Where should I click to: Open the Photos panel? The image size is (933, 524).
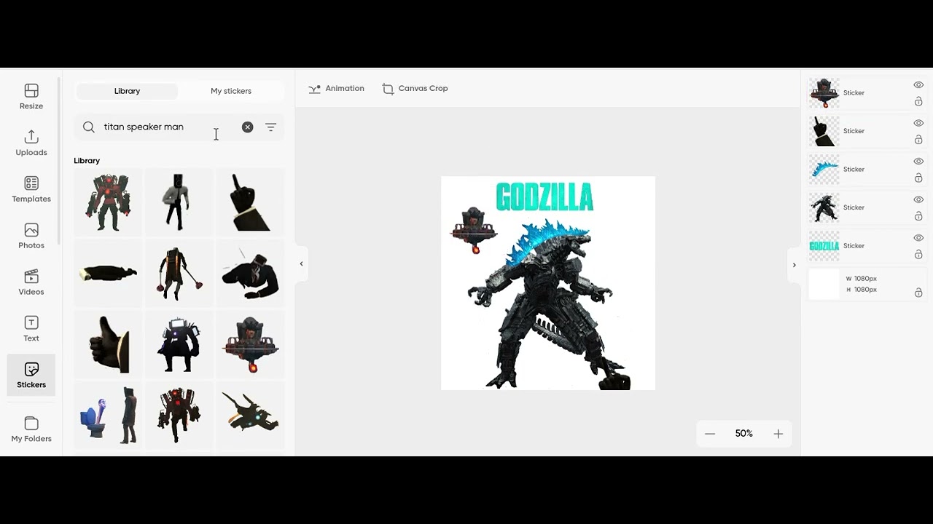click(x=31, y=237)
